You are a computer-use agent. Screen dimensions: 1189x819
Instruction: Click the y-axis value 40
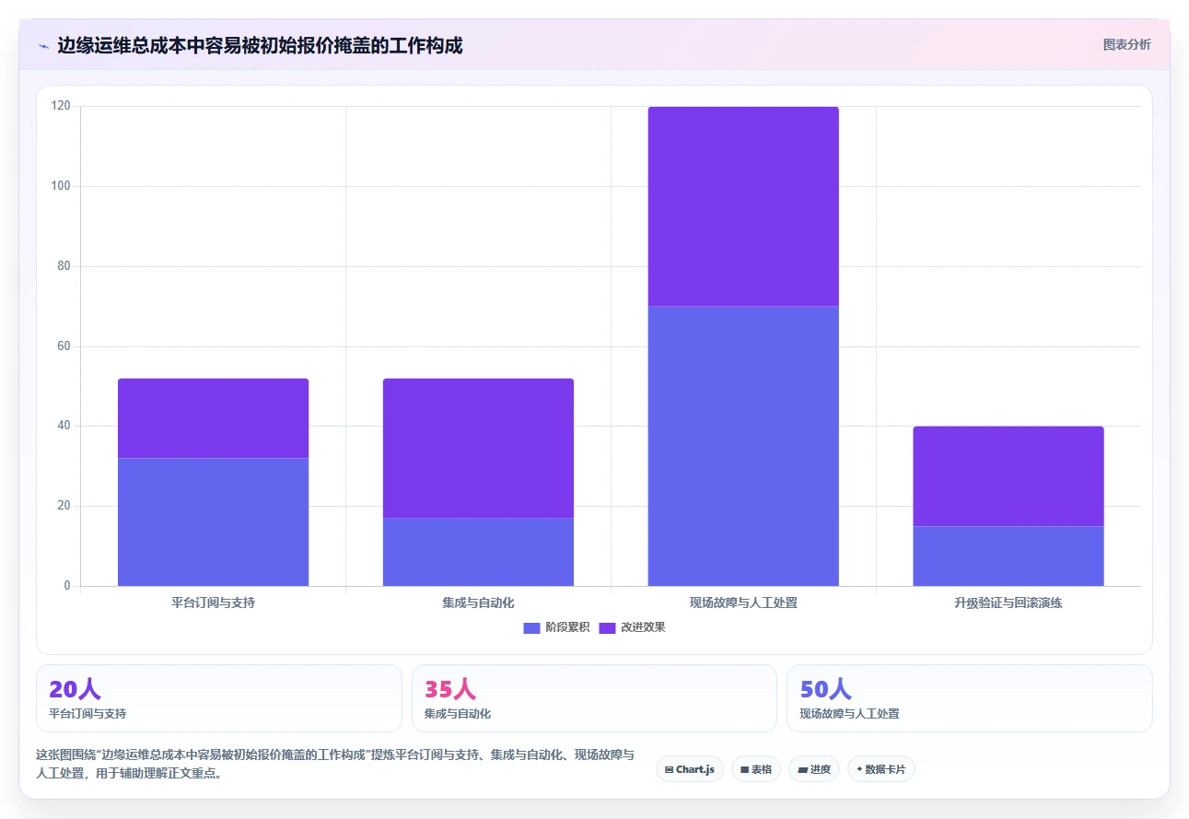point(64,426)
